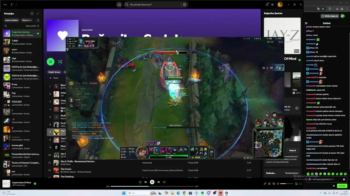350x196 pixels.
Task: Collapse the Sohbet chat panel
Action: pos(306,23)
